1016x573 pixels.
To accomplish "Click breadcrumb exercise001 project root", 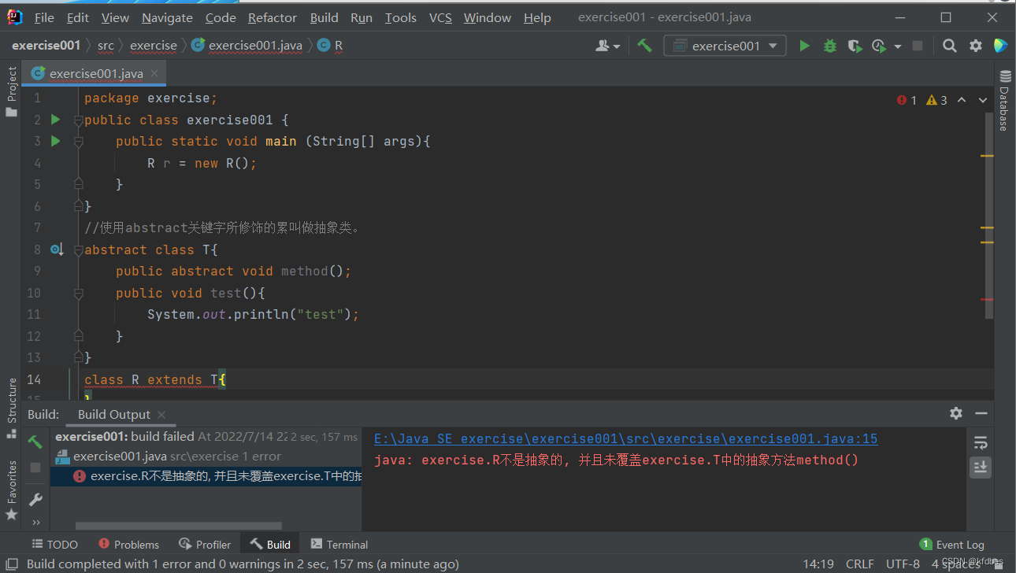I will [46, 46].
